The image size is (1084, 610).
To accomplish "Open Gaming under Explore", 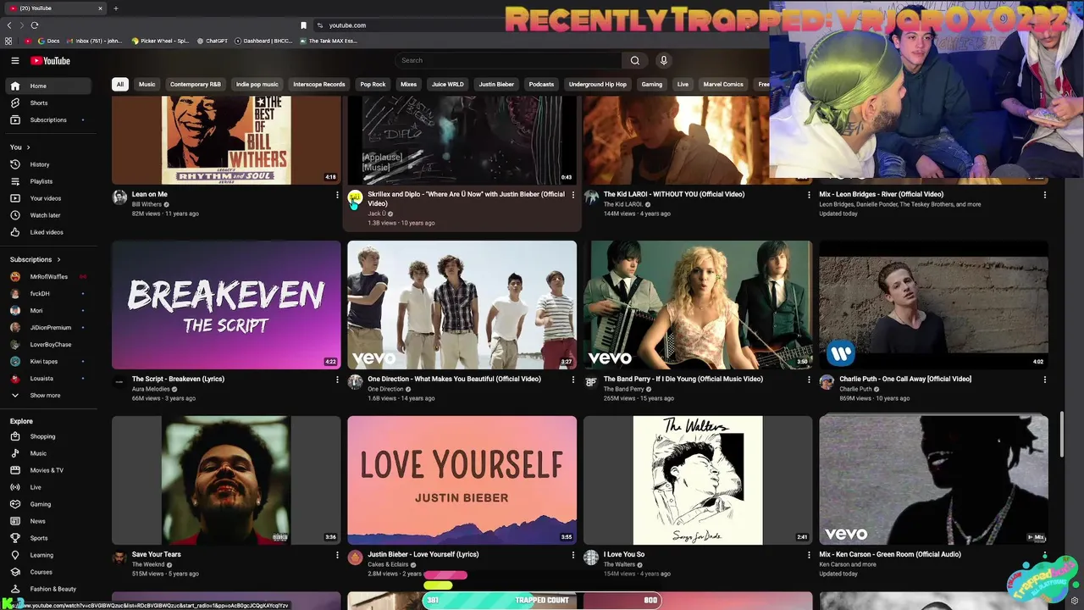I will pyautogui.click(x=47, y=504).
